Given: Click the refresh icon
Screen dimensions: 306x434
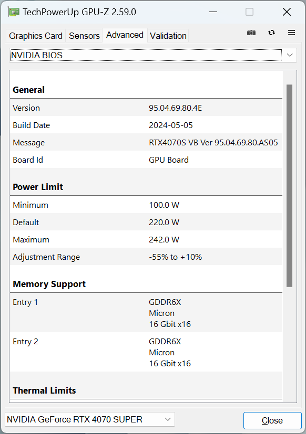Looking at the screenshot, I should coord(271,33).
